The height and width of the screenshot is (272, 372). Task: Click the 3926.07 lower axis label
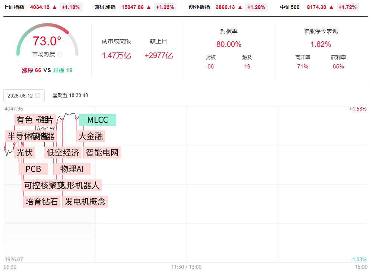[14, 259]
